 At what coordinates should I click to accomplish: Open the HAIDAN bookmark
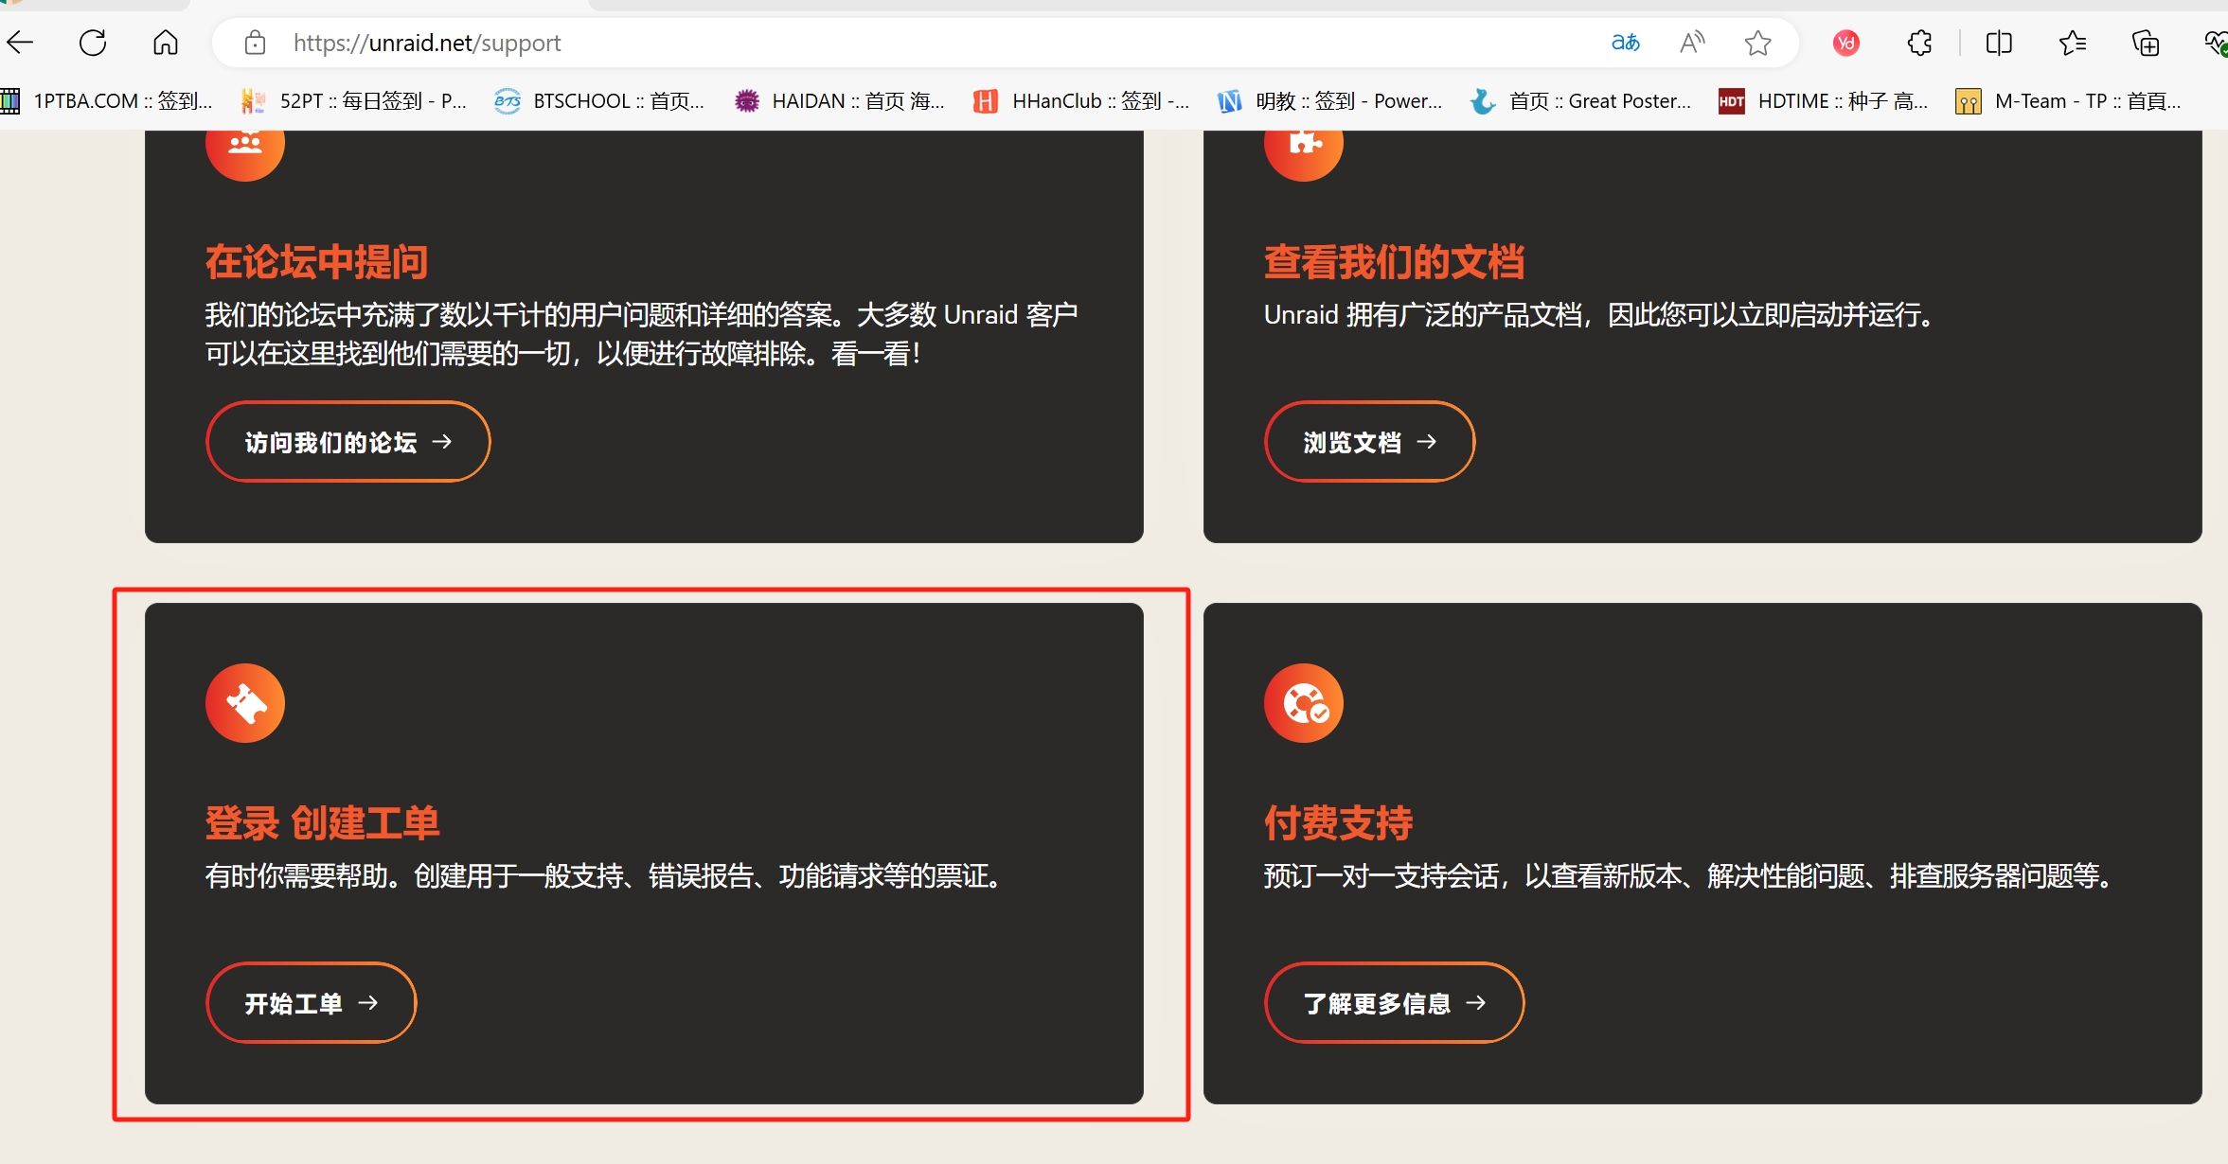[840, 100]
